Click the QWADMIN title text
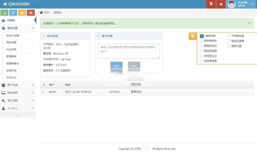 point(19,4)
